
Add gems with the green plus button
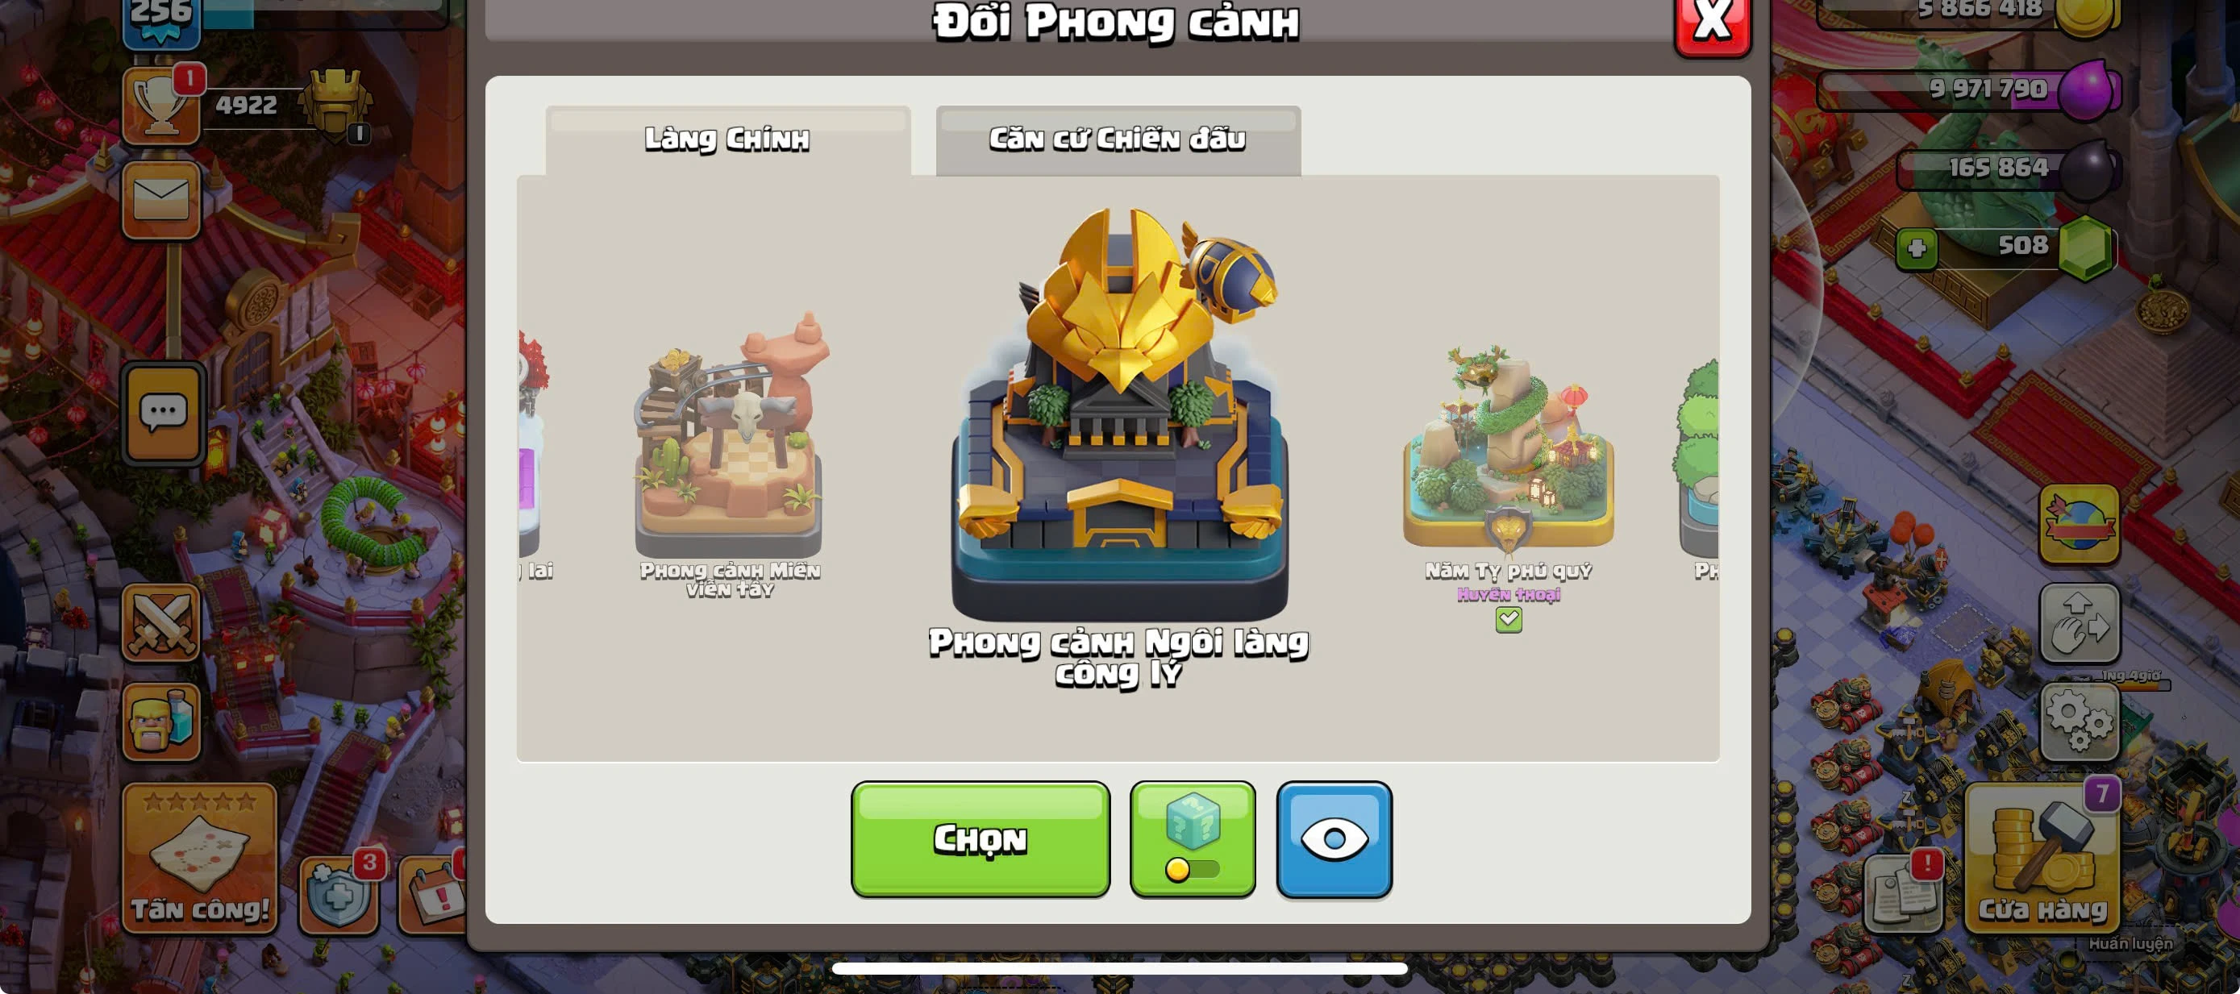(x=1917, y=249)
